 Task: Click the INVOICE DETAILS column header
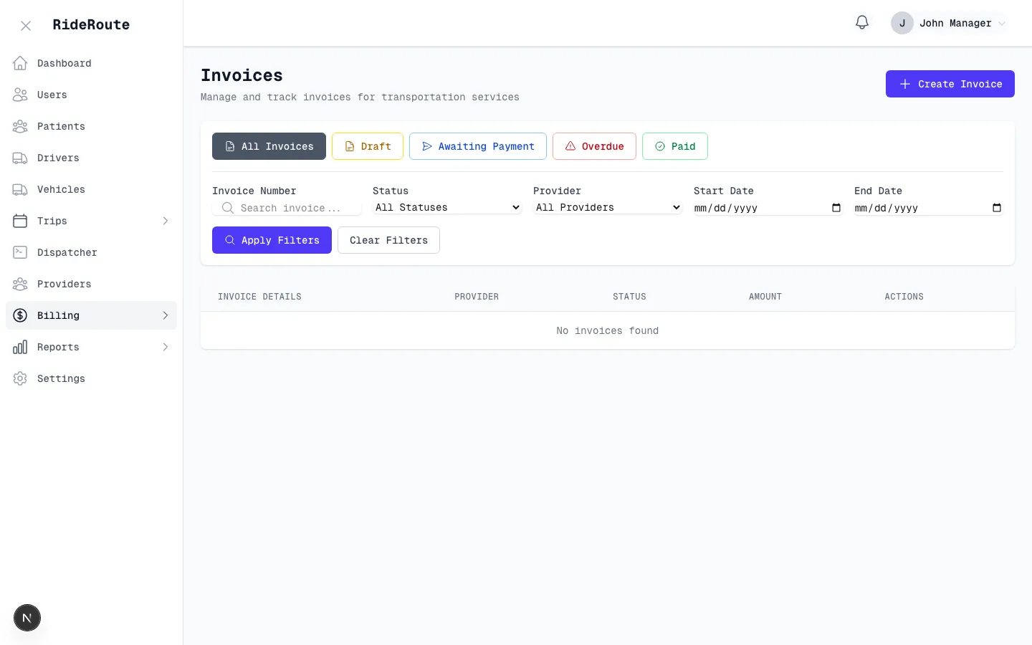[x=259, y=297]
